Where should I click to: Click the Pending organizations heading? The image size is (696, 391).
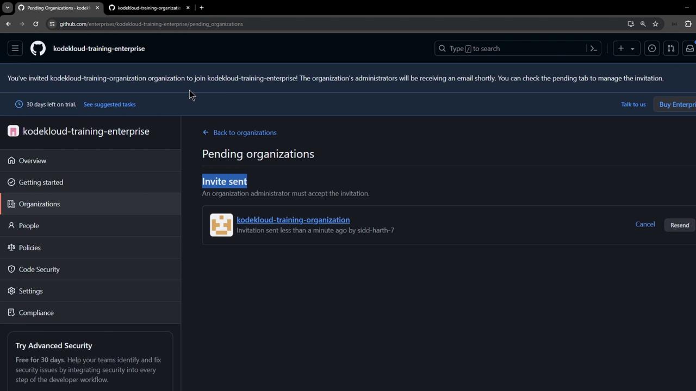(258, 154)
